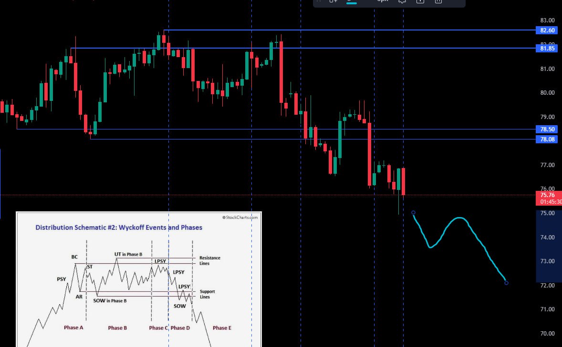Click the 74.00 price scale value
This screenshot has height=347, width=562.
coord(547,237)
